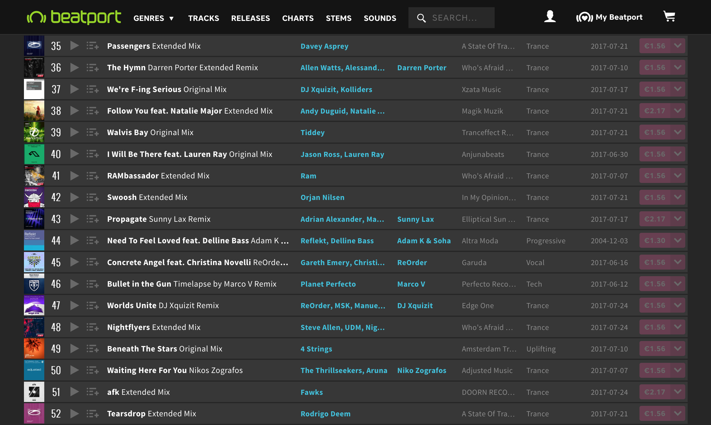
Task: Add Waiting Here For You to queue
Action: pos(93,370)
